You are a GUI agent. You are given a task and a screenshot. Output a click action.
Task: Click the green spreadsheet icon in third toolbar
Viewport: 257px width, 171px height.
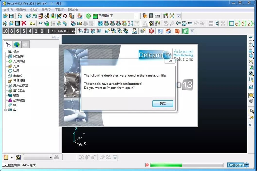pos(185,31)
